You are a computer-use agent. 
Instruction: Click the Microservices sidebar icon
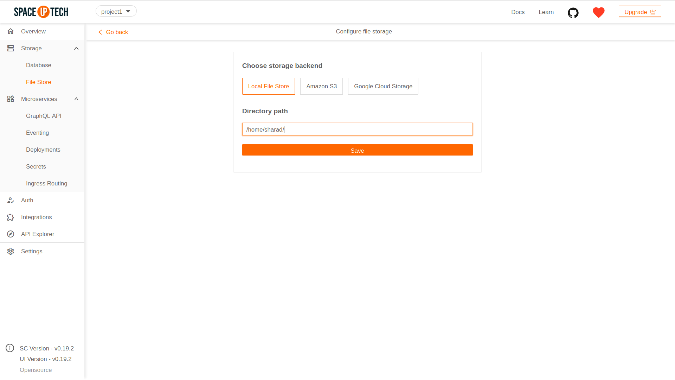coord(11,99)
